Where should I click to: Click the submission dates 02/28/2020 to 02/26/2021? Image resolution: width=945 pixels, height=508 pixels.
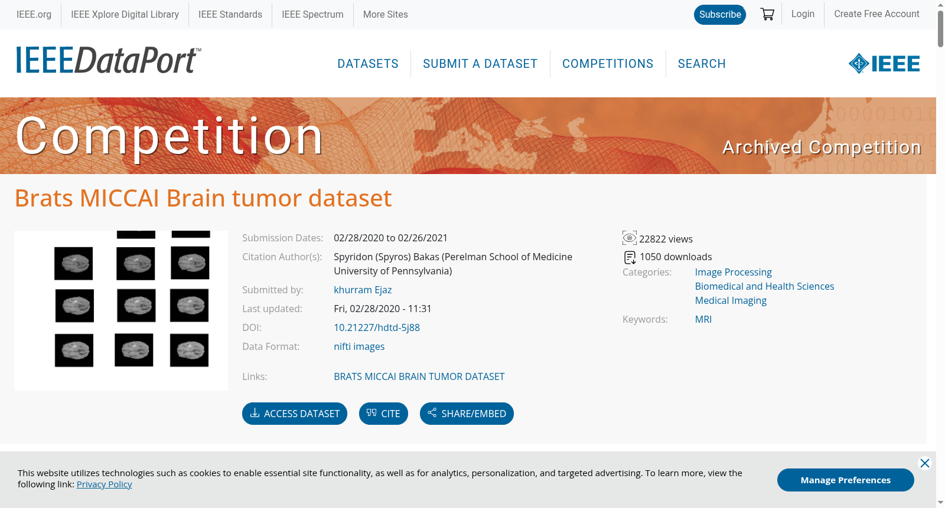(x=390, y=238)
